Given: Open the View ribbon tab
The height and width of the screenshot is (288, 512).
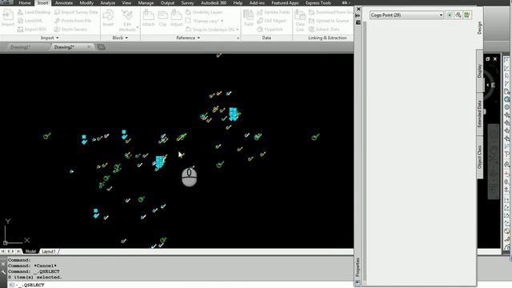Looking at the screenshot, I should click(126, 3).
